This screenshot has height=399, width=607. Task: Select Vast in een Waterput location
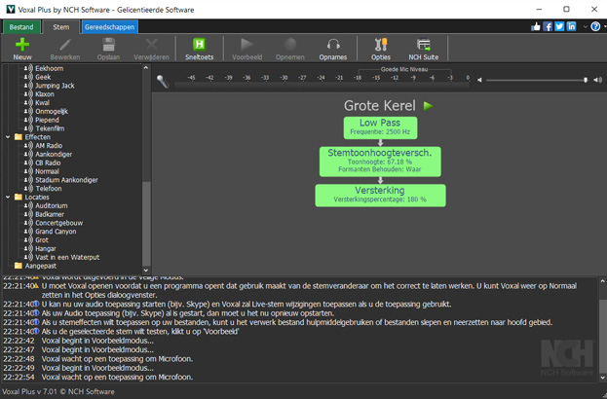67,257
